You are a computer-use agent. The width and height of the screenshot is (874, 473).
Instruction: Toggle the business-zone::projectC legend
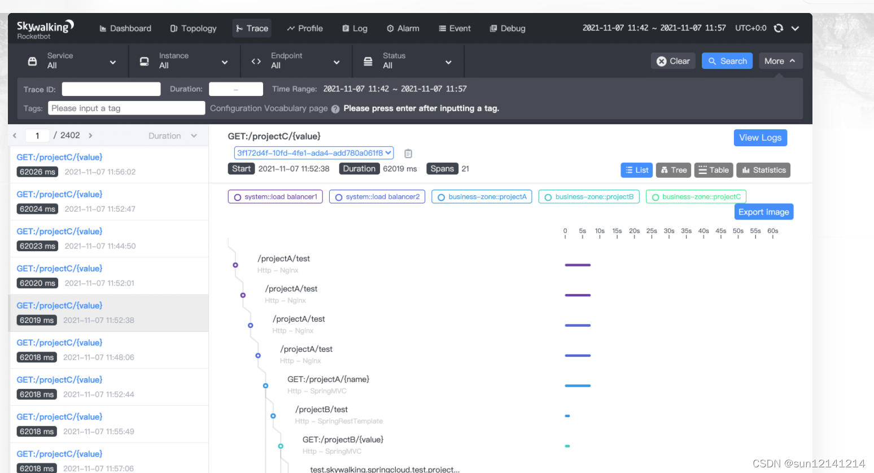(696, 196)
